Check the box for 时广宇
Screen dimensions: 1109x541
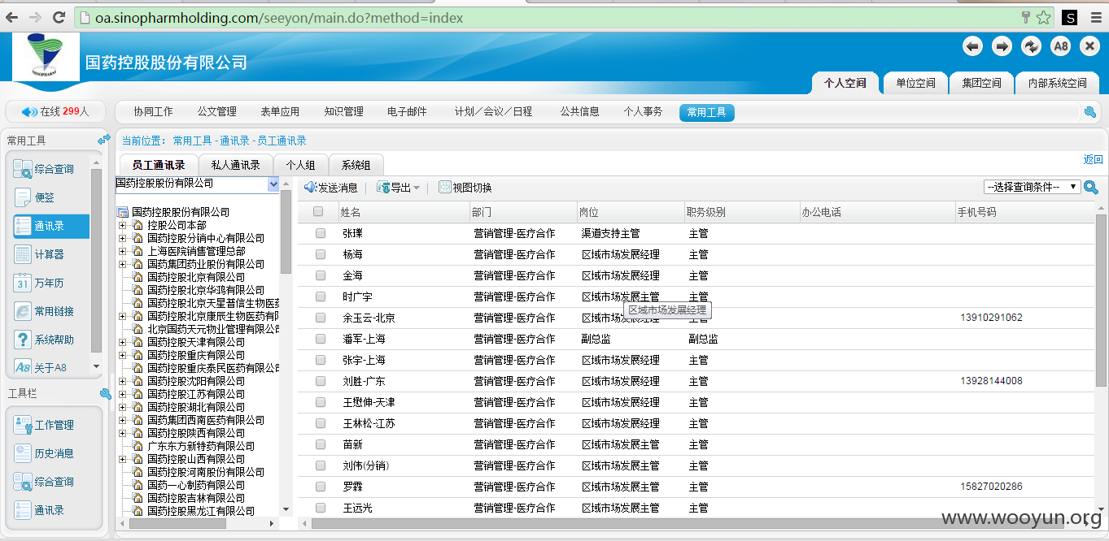click(x=321, y=296)
